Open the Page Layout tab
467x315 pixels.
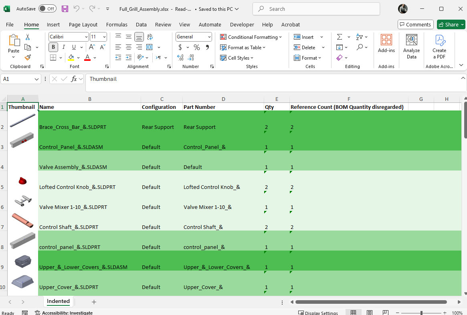click(x=83, y=24)
